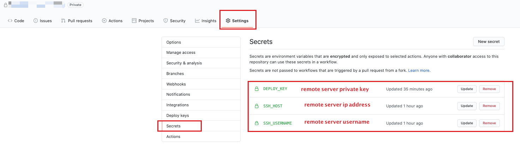Image resolution: width=520 pixels, height=145 pixels.
Task: Click SSH_HOST 'Updated 1 hour ago' text
Action: 404,106
